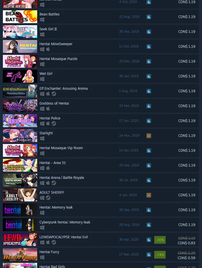
Task: Open the Bean Battles thumbnail
Action: pyautogui.click(x=20, y=17)
